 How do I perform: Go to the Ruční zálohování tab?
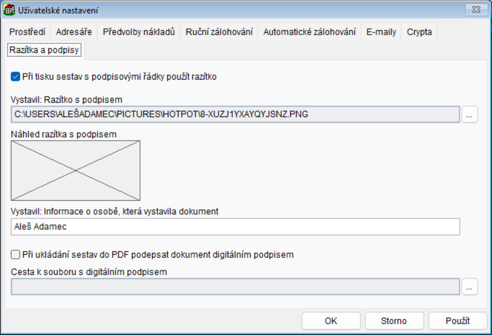219,32
